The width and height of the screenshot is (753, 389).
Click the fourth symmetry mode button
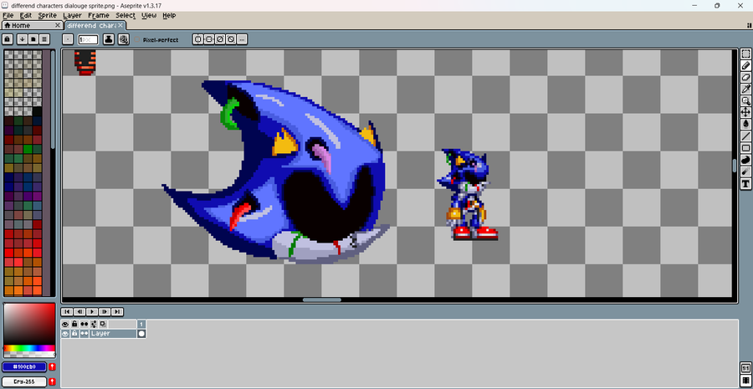click(231, 39)
